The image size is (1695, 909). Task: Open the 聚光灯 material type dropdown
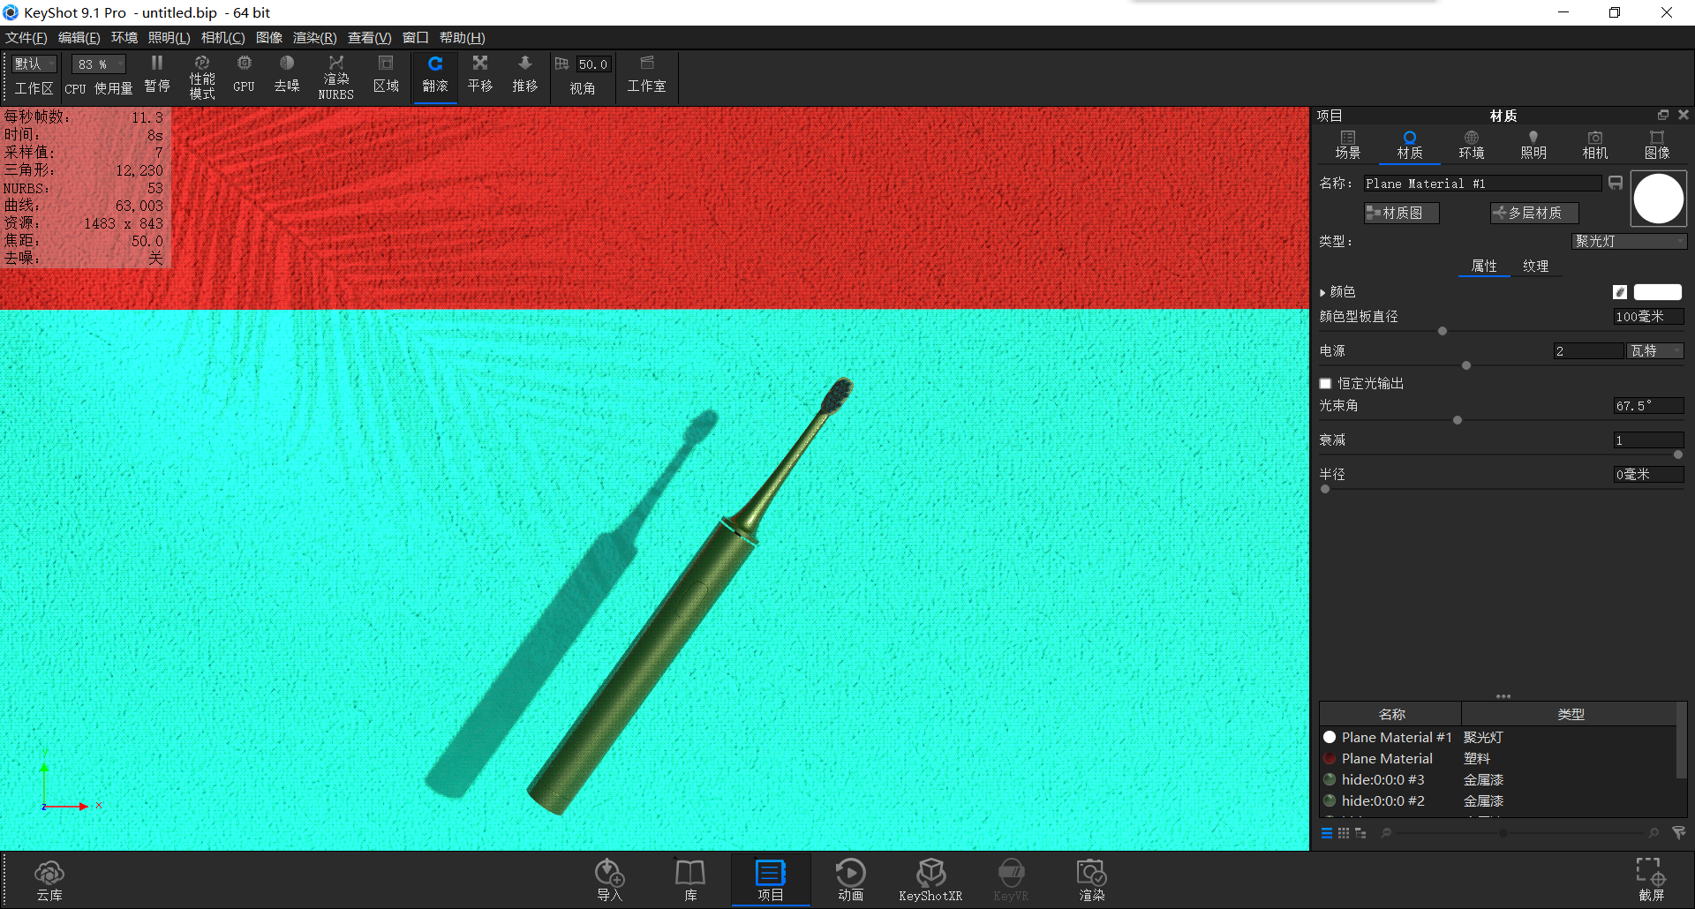(x=1629, y=241)
